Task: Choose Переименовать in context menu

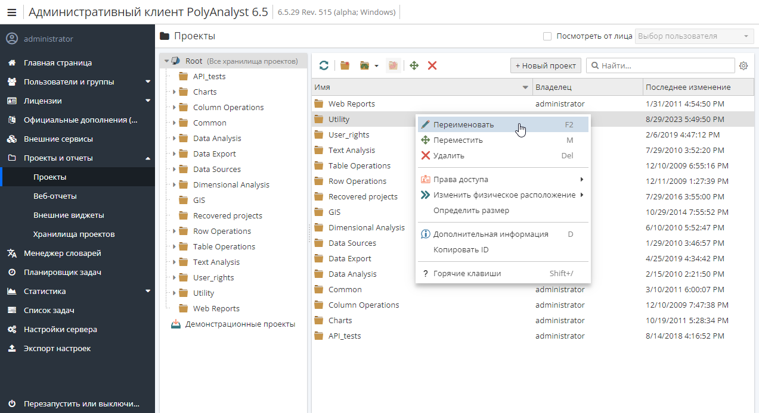Action: click(503, 125)
